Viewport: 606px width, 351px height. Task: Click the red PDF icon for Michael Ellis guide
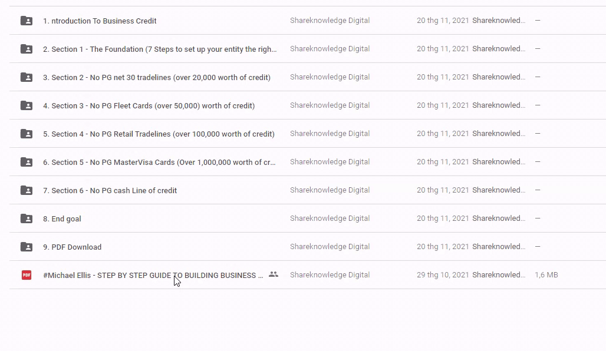coord(27,275)
